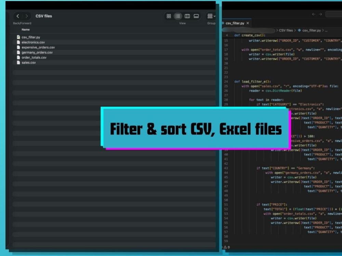Switch Finder to gallery view
The image size is (342, 256).
click(196, 16)
